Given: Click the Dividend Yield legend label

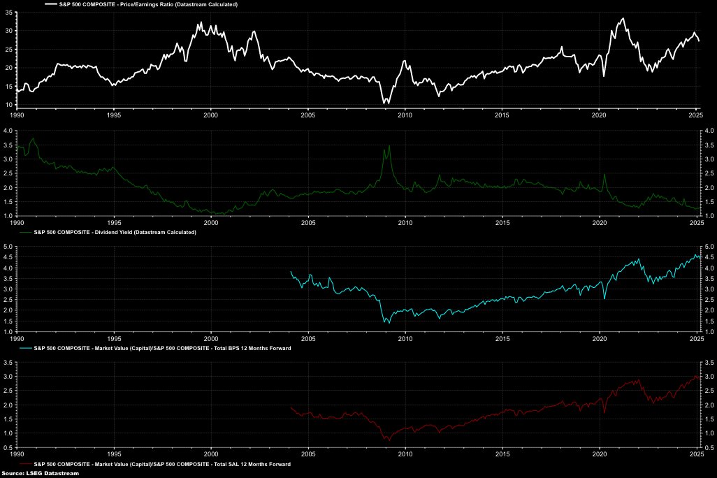Looking at the screenshot, I should coord(115,233).
